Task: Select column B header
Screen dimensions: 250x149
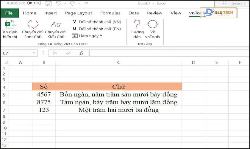Action: tap(44, 63)
